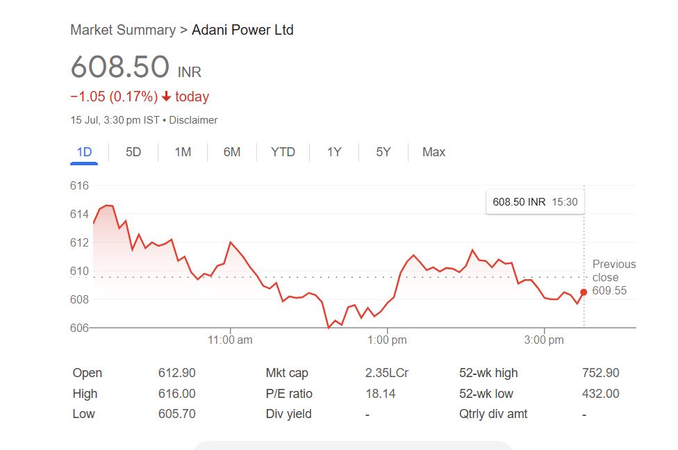Click the Previous close 609.55 label
The width and height of the screenshot is (678, 450).
point(613,277)
